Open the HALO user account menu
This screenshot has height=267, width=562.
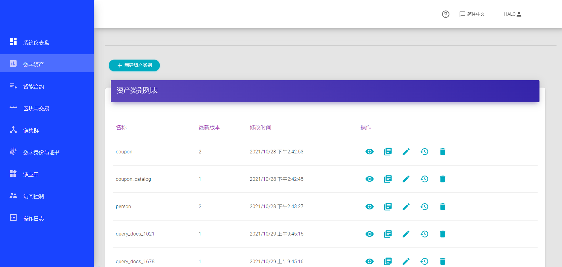(x=512, y=14)
